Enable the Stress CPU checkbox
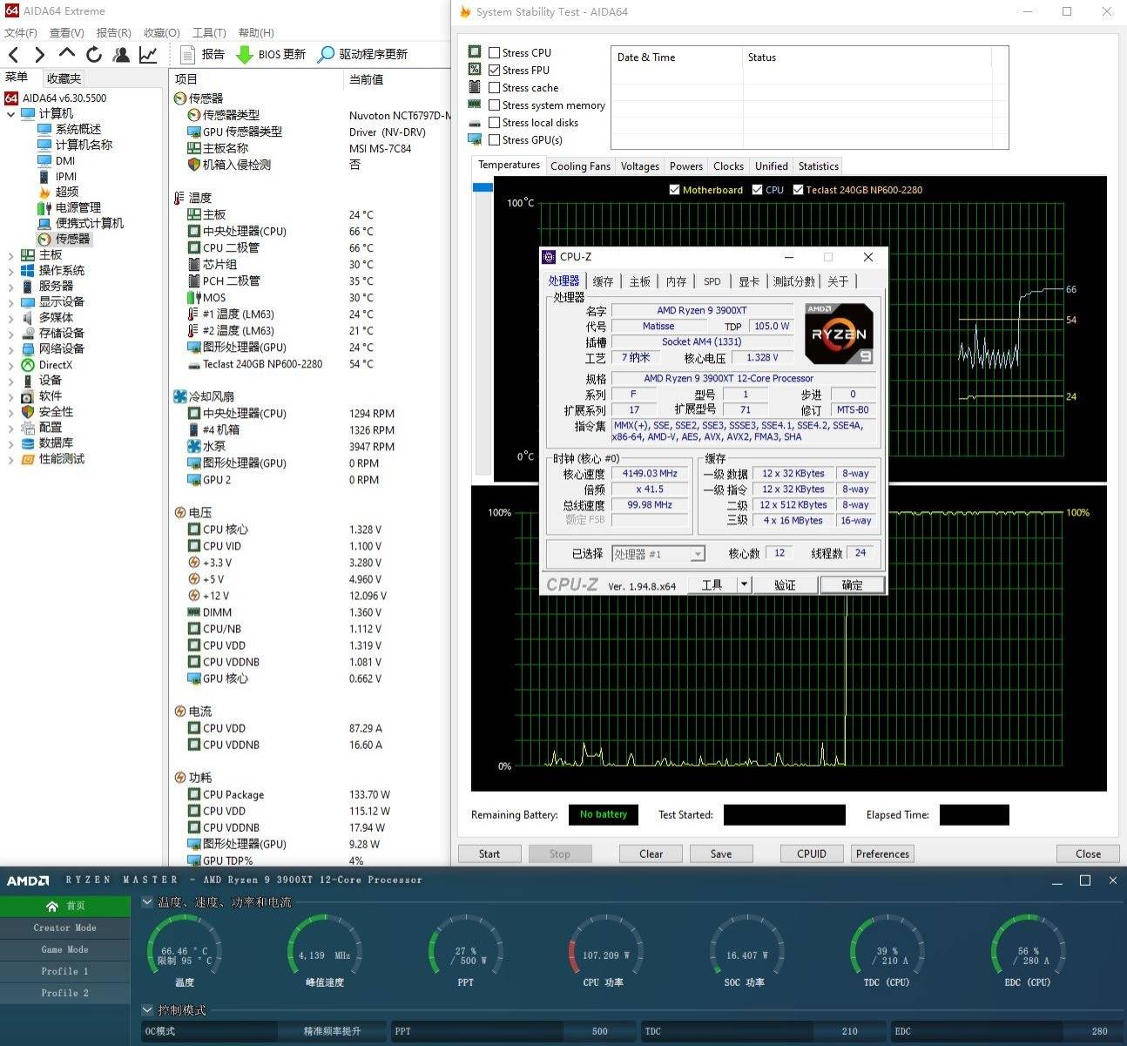The image size is (1127, 1046). click(494, 52)
